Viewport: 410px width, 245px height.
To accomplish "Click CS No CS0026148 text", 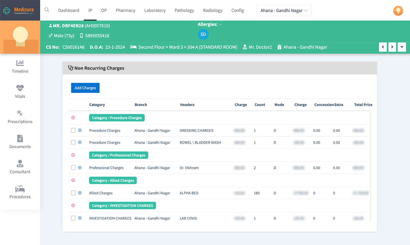I will click(65, 47).
